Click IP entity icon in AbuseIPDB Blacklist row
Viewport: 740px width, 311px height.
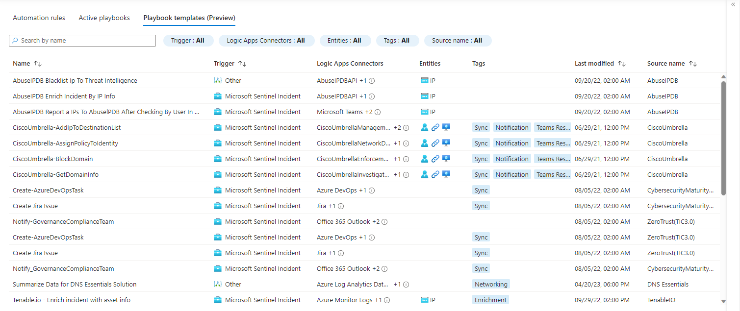[x=425, y=80]
